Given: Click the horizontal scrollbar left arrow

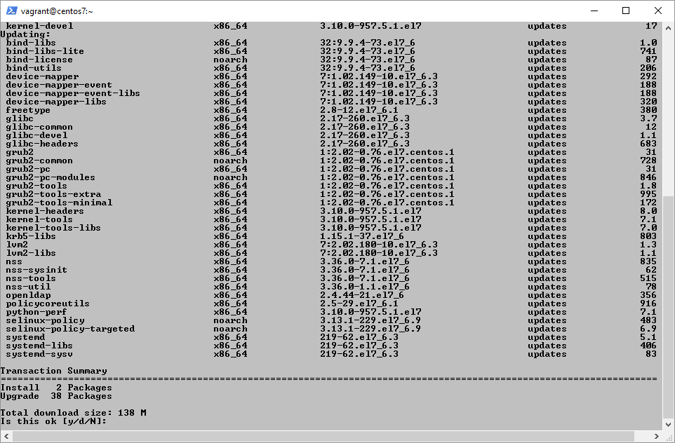Looking at the screenshot, I should 6,436.
